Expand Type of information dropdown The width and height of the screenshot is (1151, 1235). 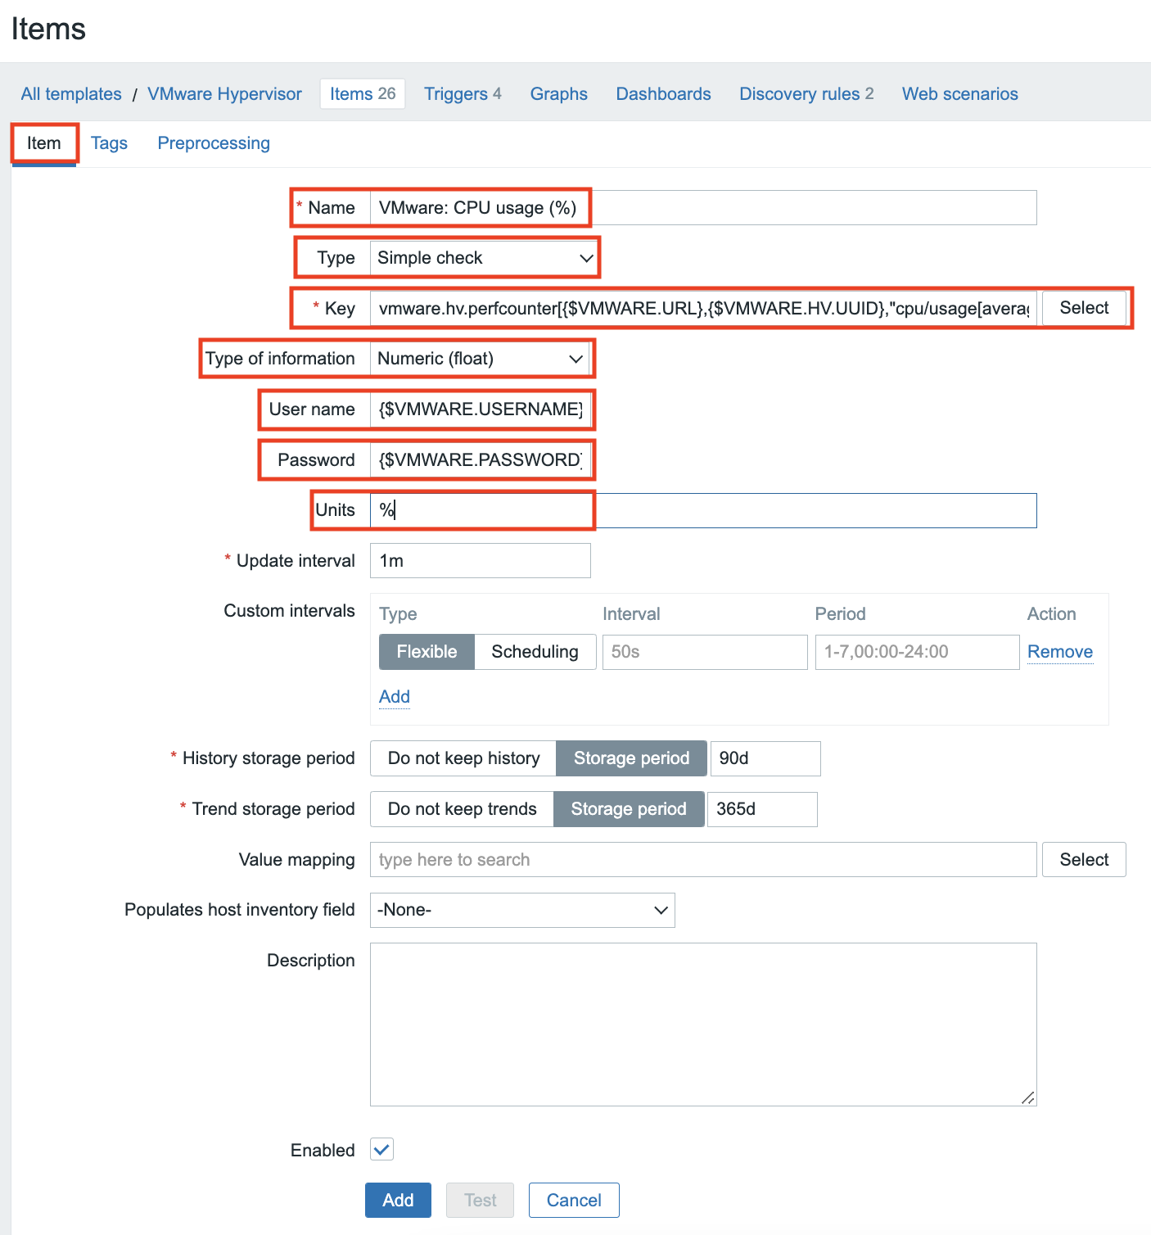pos(480,359)
